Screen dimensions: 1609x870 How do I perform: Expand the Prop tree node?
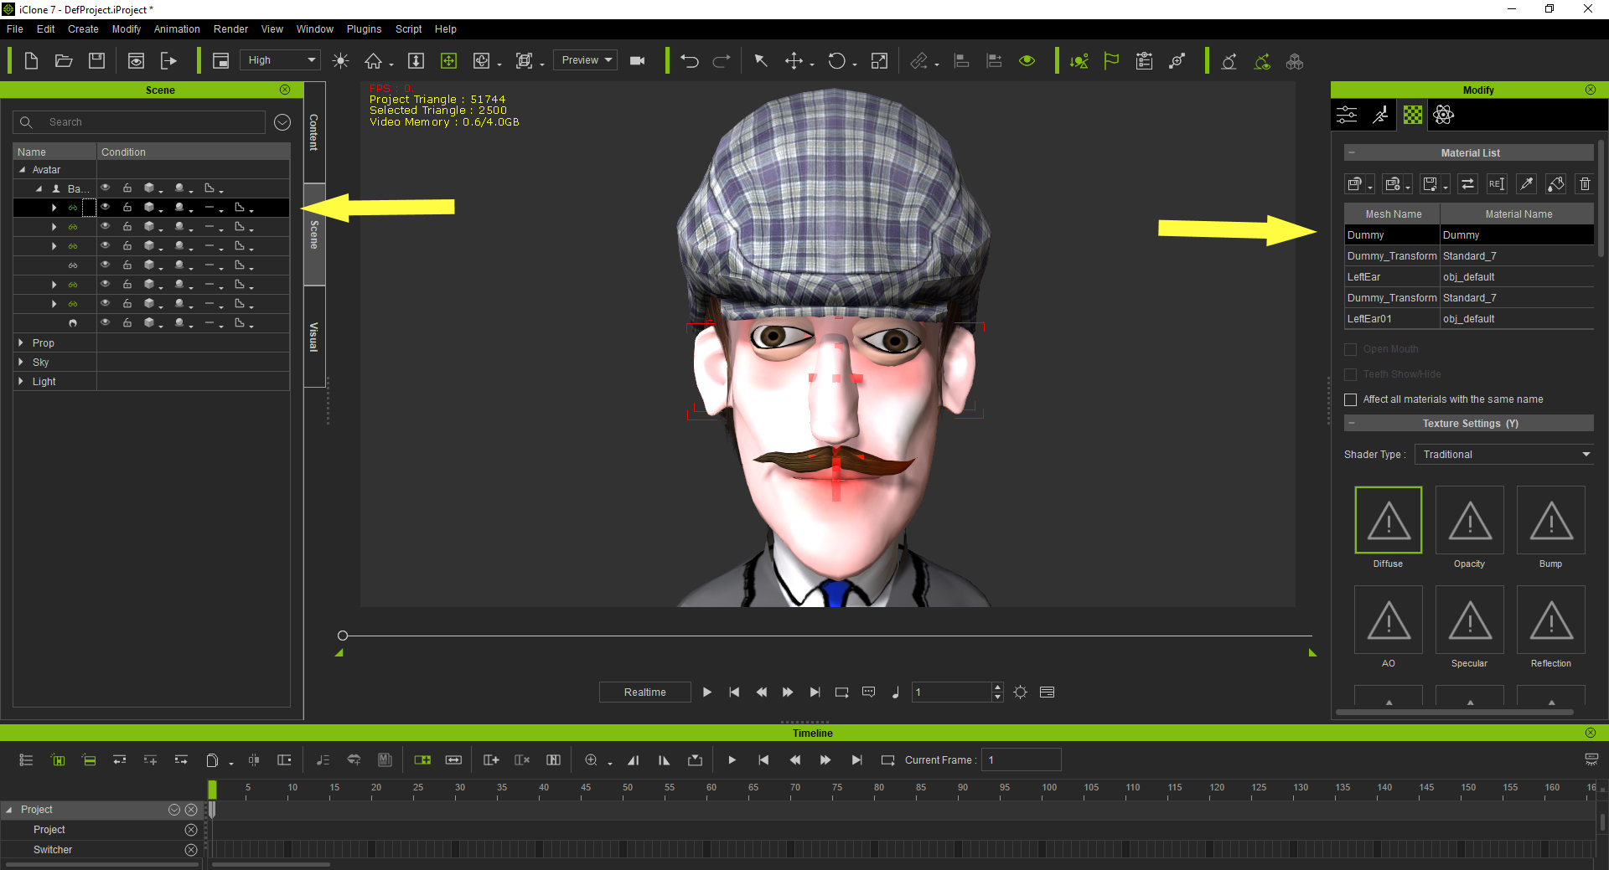coord(21,343)
